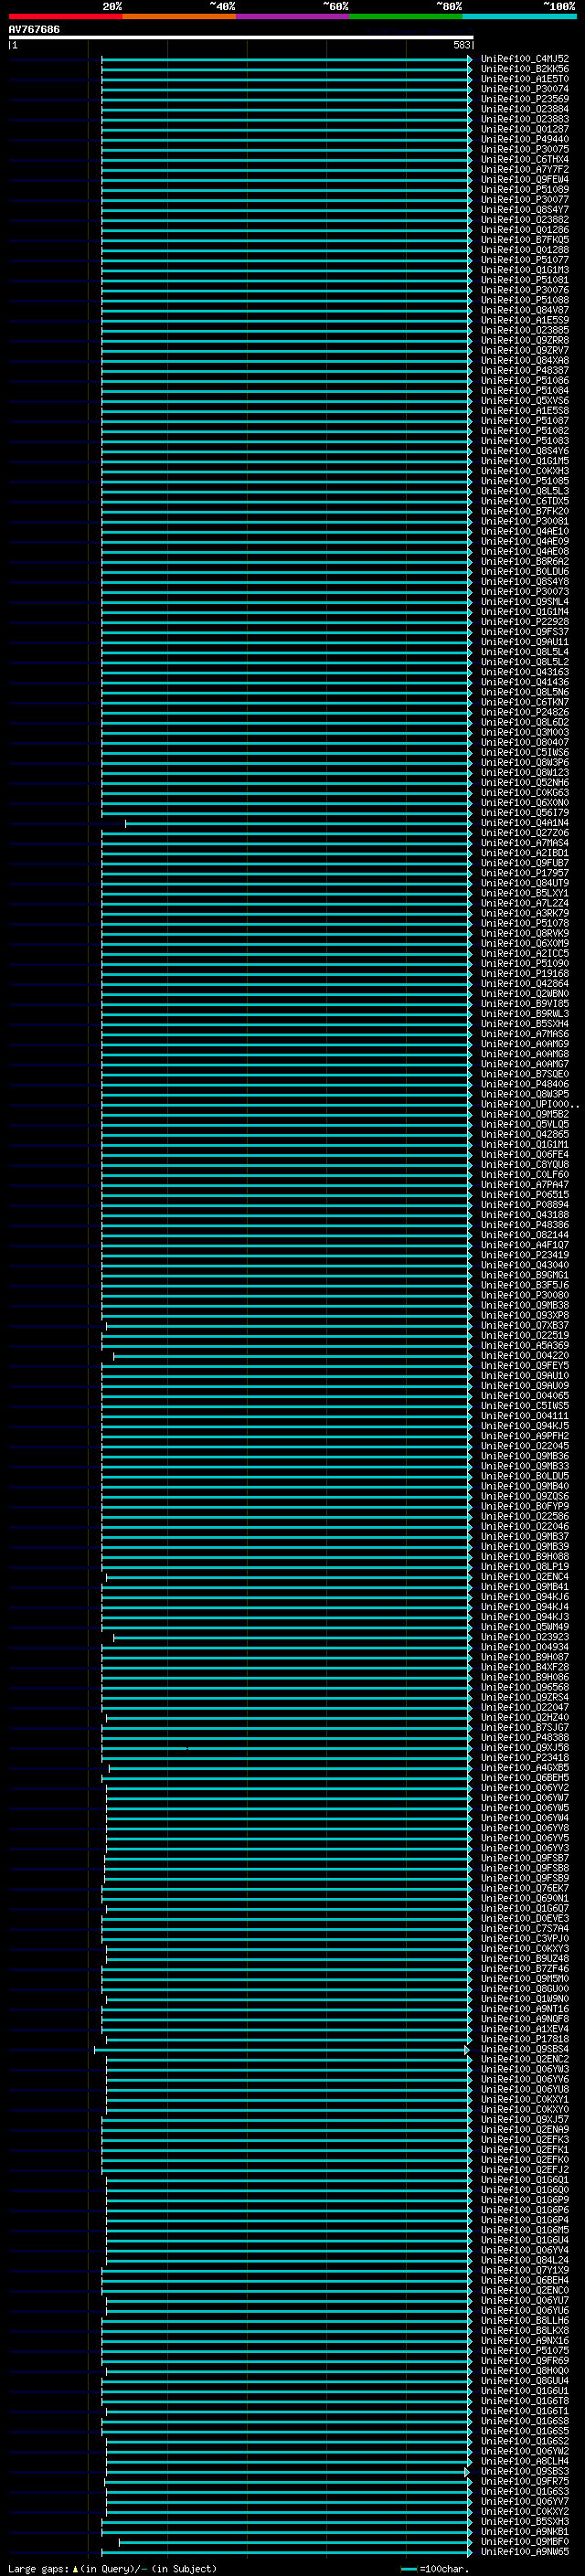The image size is (585, 2576).
Task: Select the UniRef100_A9NW65 label
Action: tap(525, 2552)
